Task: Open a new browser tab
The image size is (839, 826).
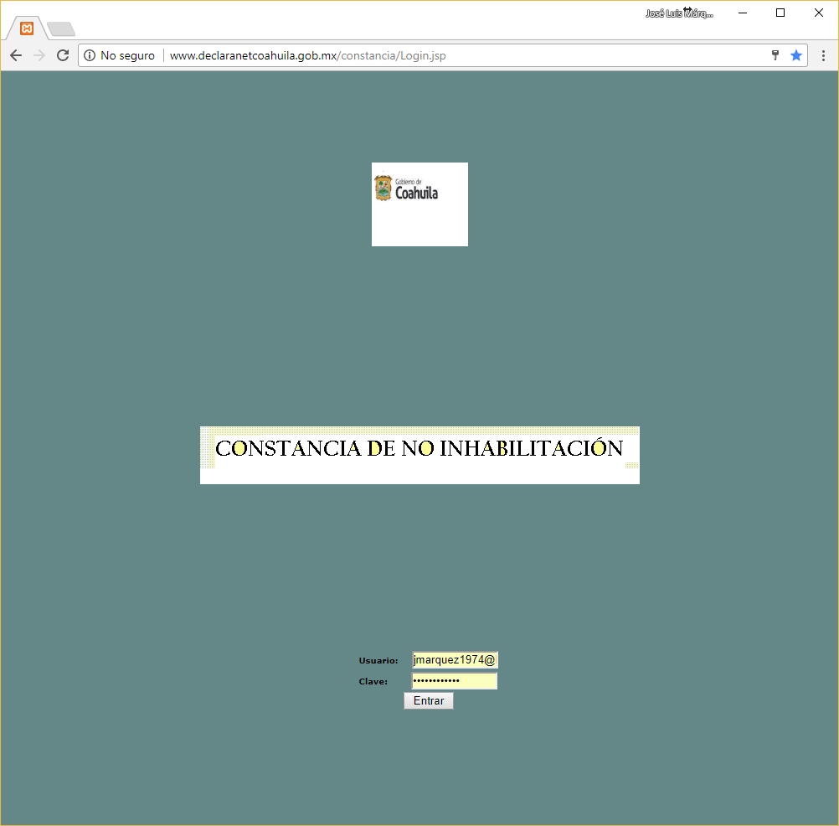Action: coord(61,29)
